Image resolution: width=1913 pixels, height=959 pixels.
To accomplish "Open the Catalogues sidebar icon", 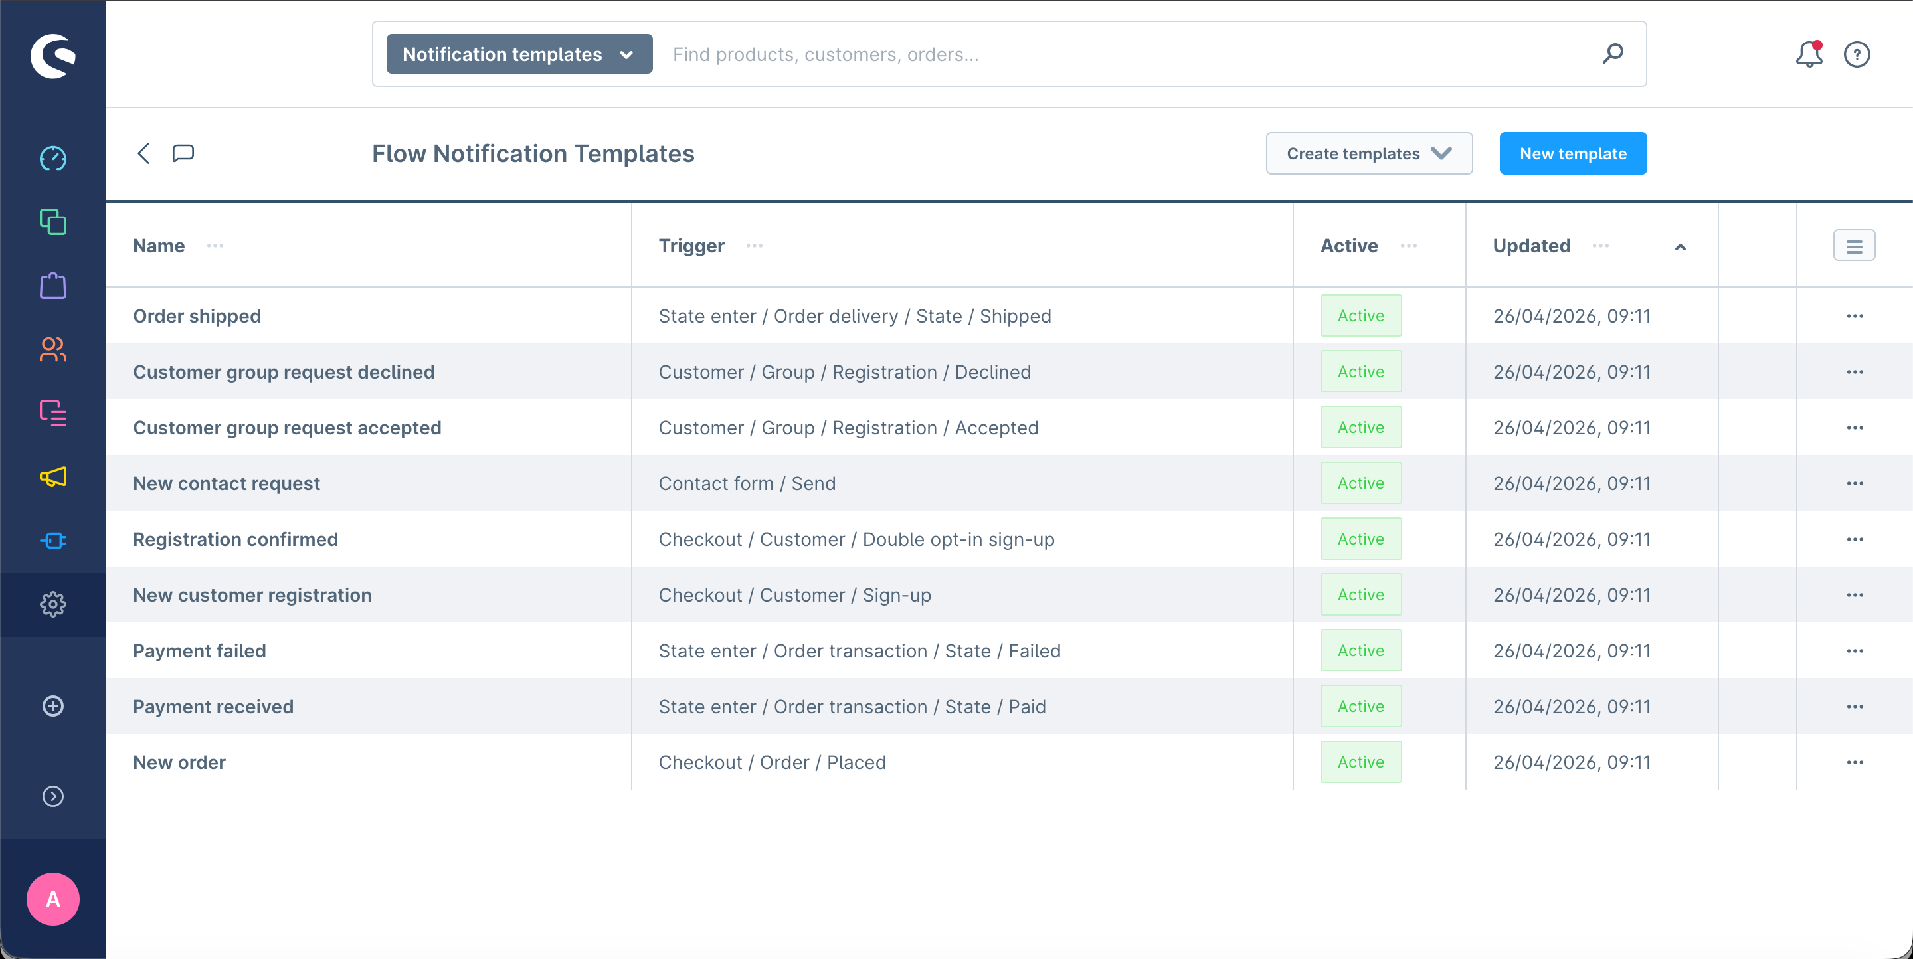I will [x=52, y=222].
